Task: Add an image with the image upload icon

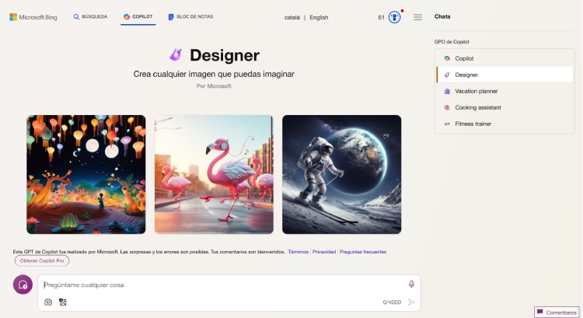Action: [63, 302]
